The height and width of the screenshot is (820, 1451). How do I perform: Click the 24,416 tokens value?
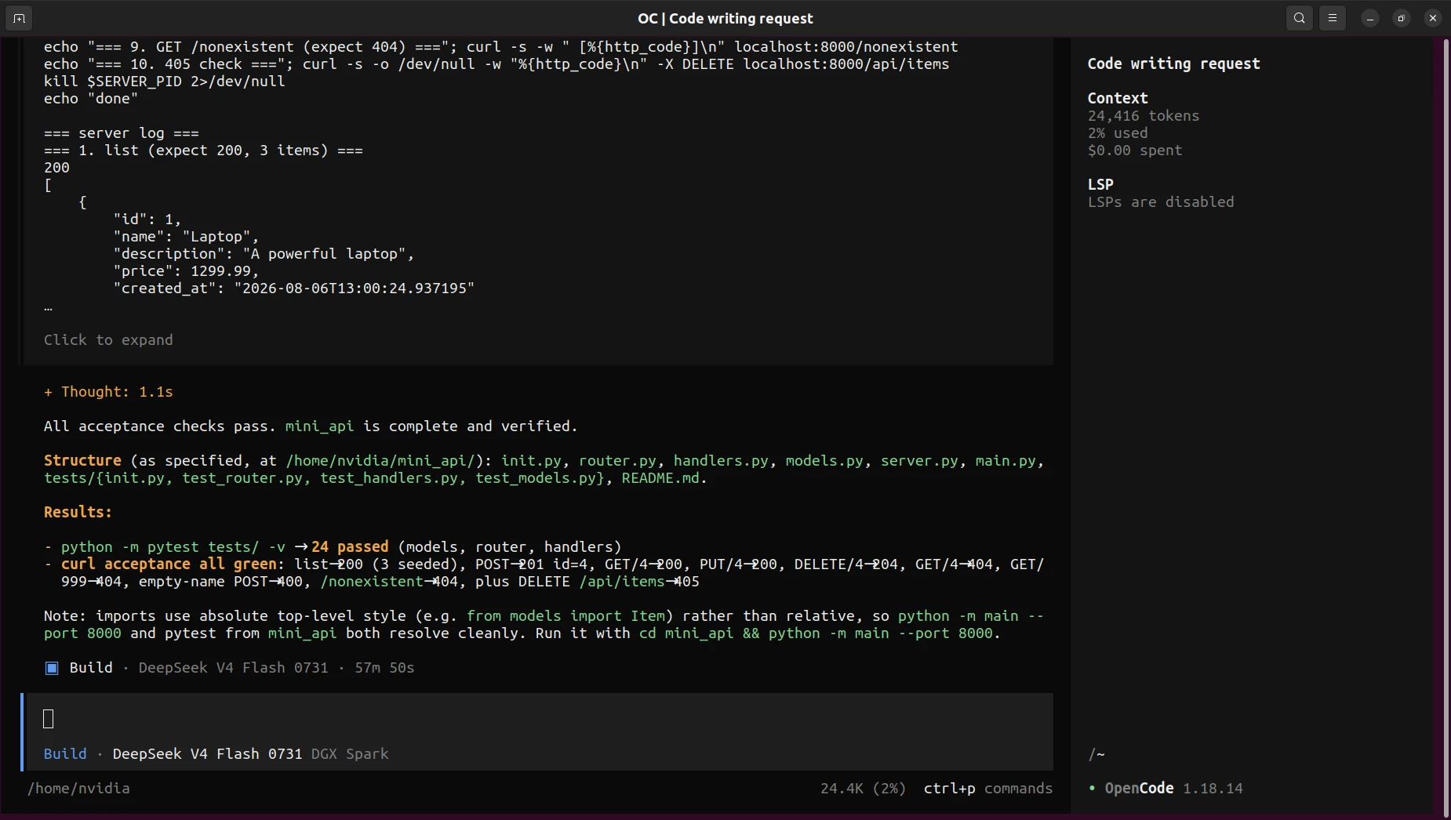coord(1144,116)
